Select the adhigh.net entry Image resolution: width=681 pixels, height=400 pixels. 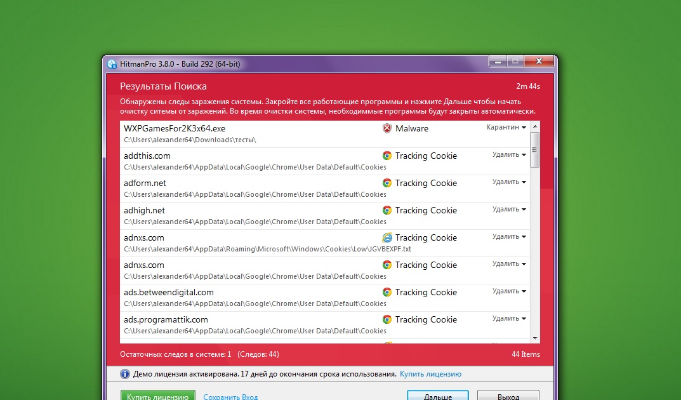coord(325,217)
